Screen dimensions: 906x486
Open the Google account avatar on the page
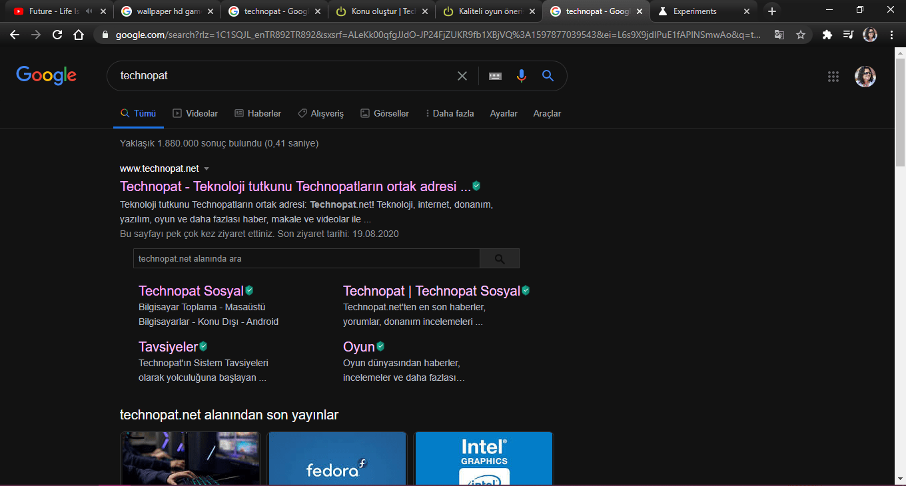point(865,77)
